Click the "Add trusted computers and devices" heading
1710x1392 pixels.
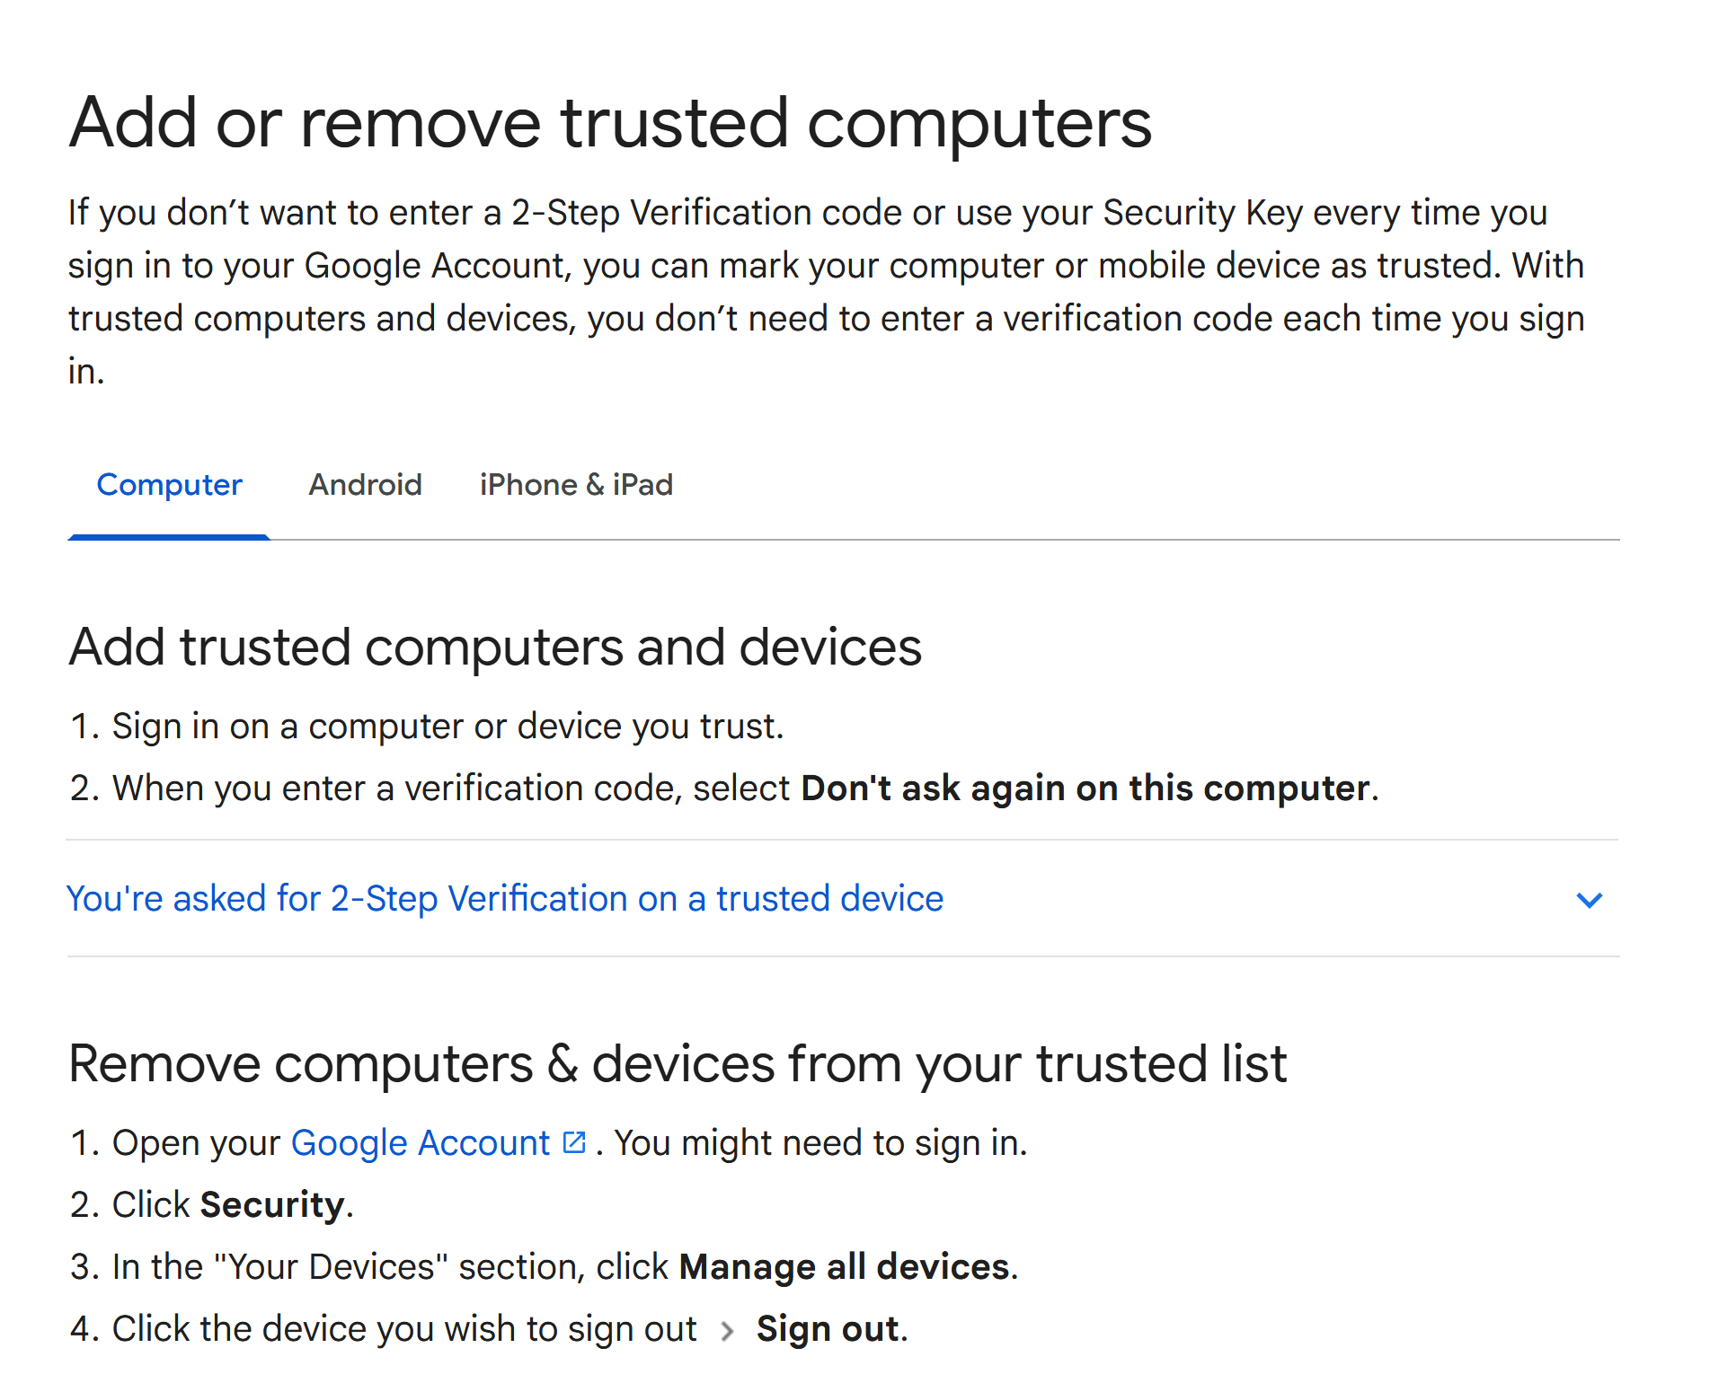495,647
